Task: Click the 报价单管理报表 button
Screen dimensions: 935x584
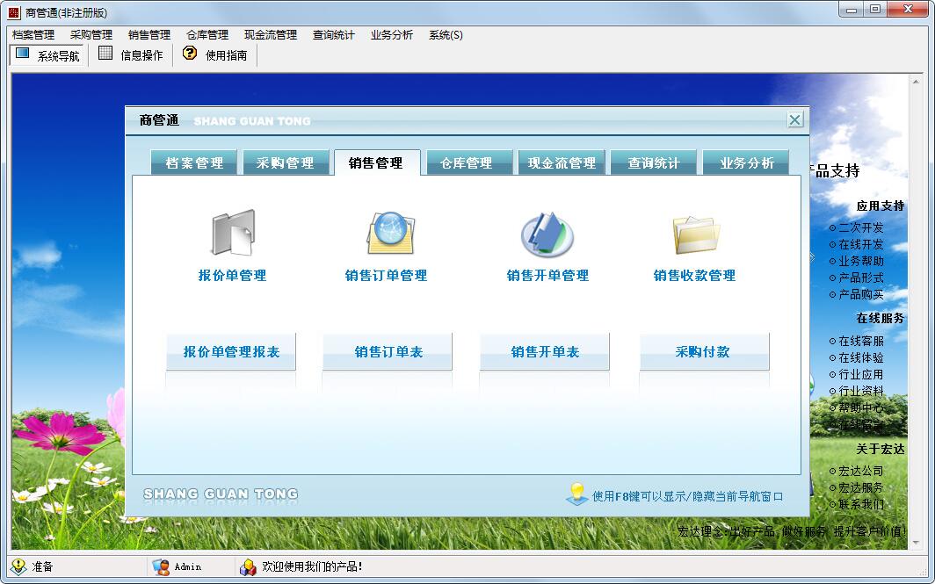Action: (231, 351)
